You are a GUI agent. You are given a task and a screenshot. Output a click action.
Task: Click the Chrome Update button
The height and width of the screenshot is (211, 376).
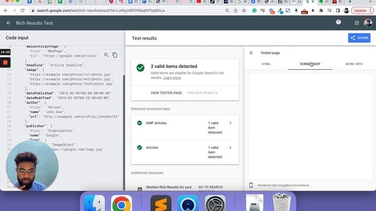pos(362,11)
